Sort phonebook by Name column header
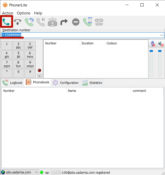Viewport: 165px width, 175px height. 99,91
